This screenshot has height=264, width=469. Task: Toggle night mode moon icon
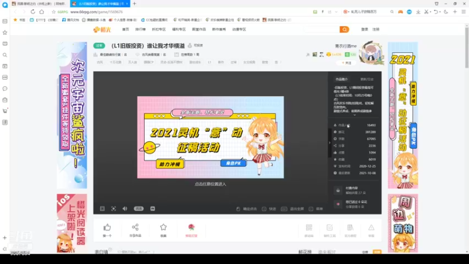point(446,12)
